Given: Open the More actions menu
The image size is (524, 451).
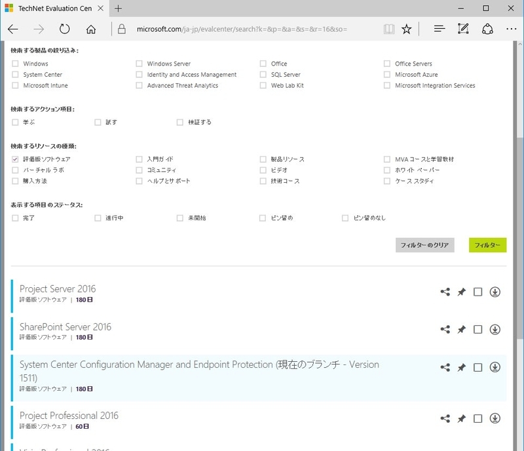Looking at the screenshot, I should (512, 29).
